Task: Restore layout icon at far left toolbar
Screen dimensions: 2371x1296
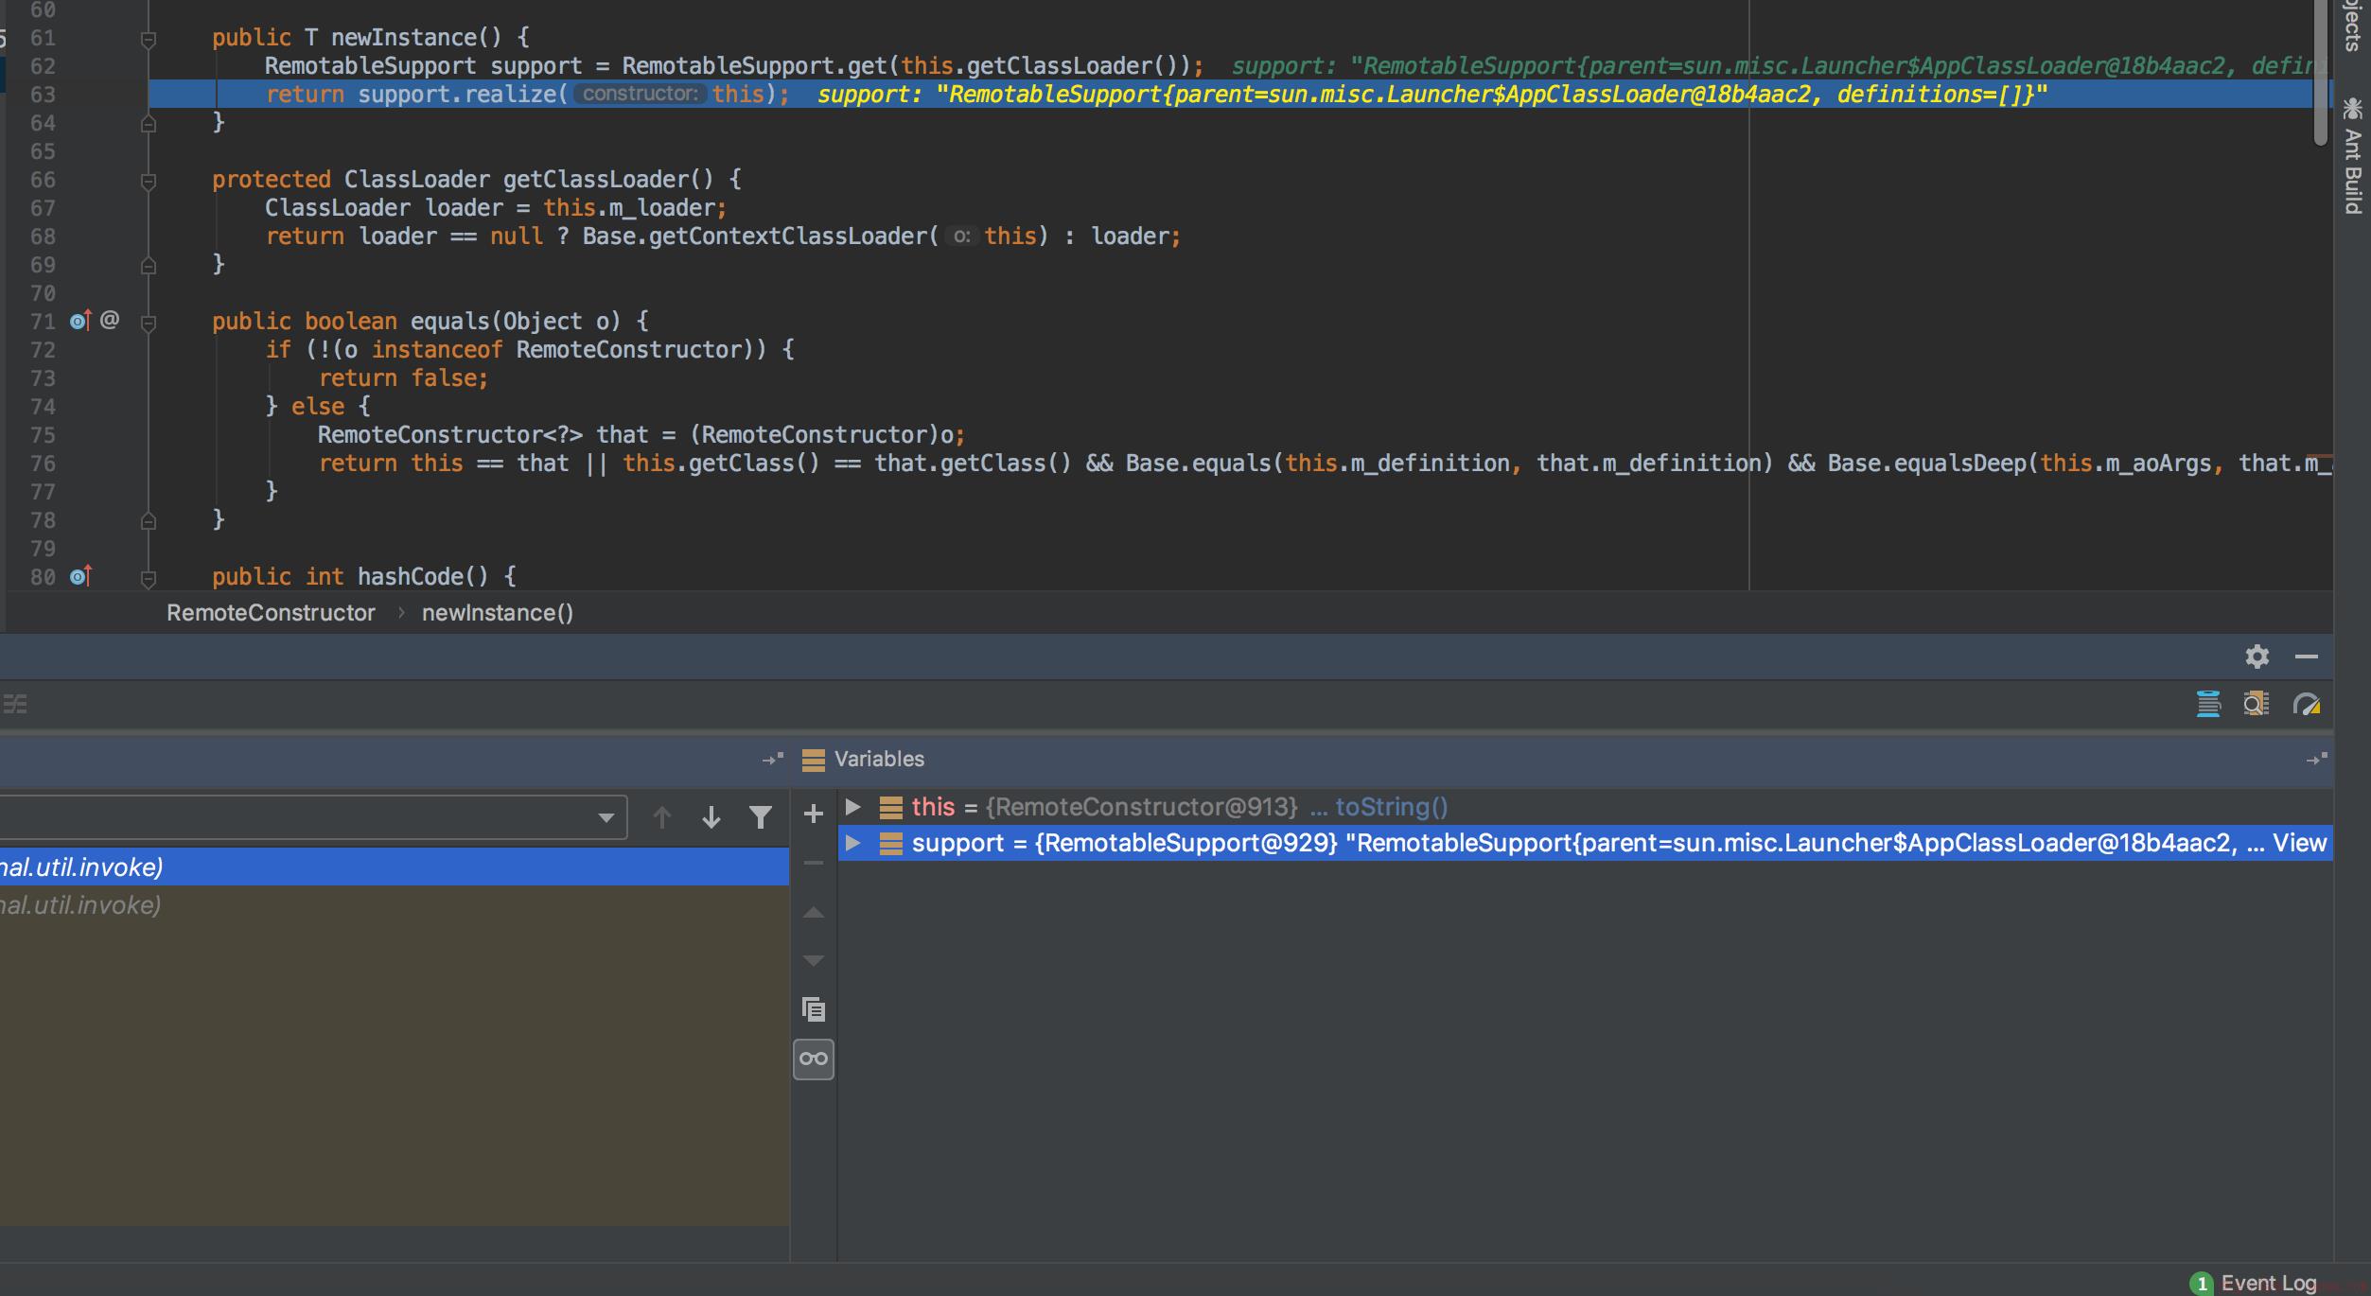Action: (15, 704)
